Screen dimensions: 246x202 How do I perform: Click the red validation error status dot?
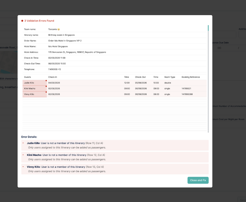[22, 21]
